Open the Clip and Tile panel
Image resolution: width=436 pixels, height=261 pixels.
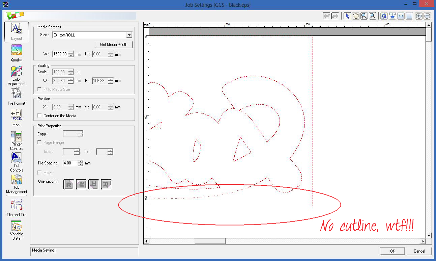16,207
